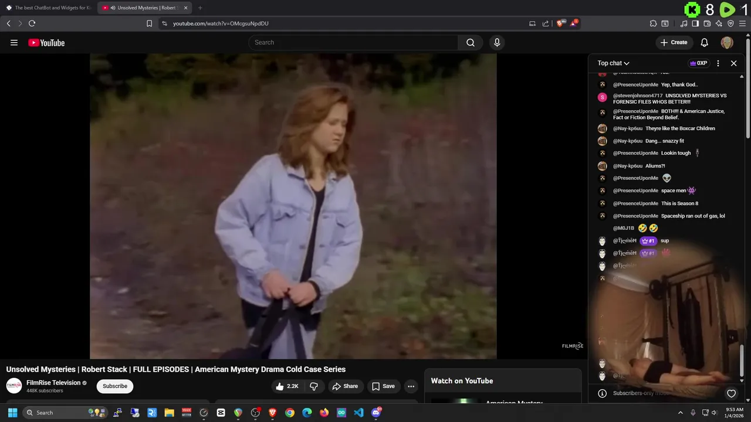Click @stevenjohnson4717 username in chat
Image resolution: width=751 pixels, height=422 pixels.
638,96
